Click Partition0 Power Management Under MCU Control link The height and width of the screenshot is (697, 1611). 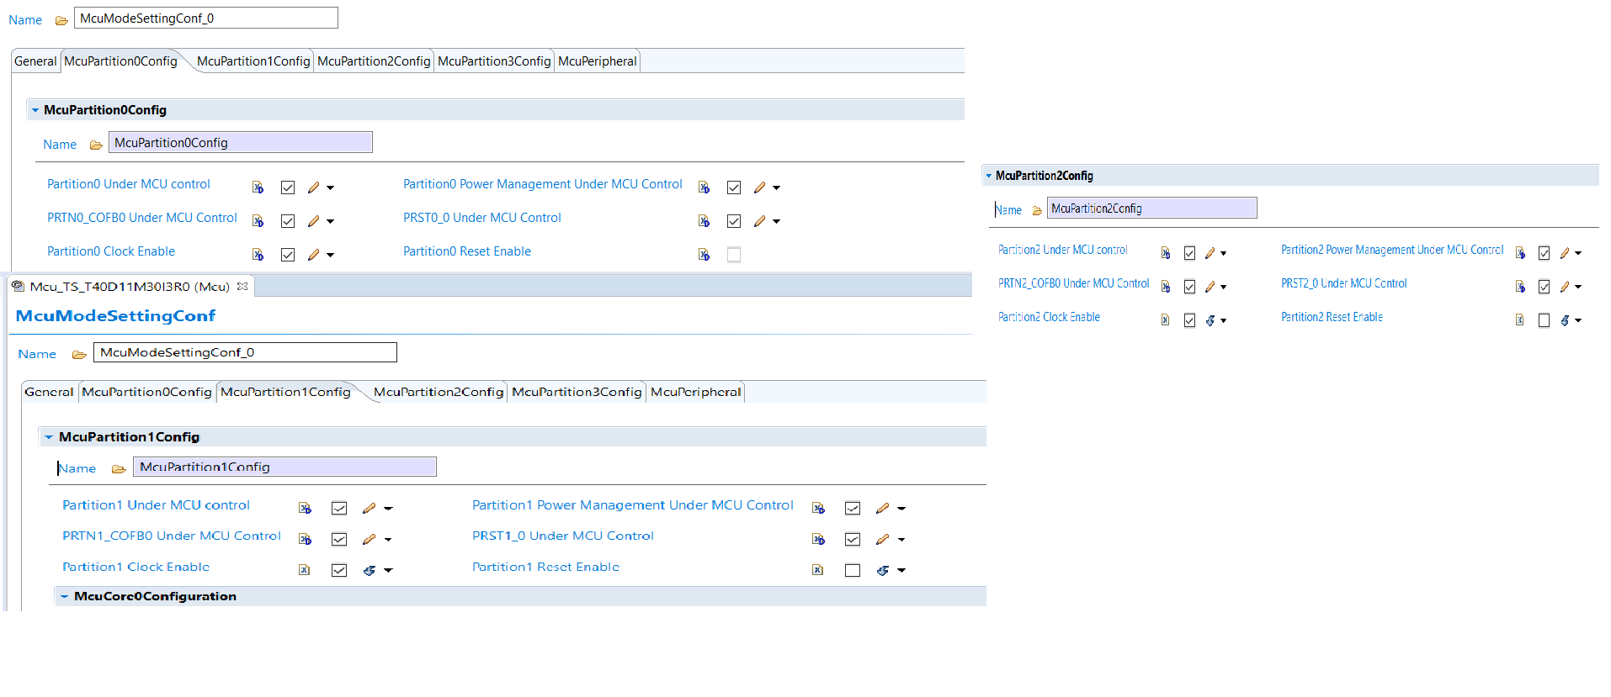[x=542, y=184]
